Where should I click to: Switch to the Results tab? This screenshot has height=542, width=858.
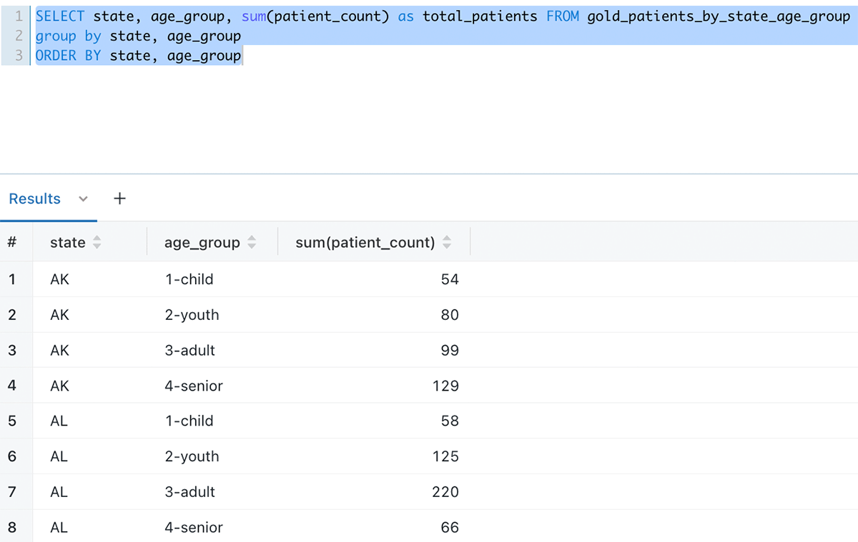coord(34,199)
